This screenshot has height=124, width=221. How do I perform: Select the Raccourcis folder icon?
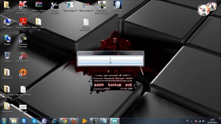7,73
